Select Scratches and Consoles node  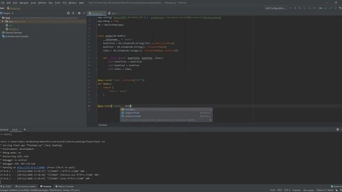pyautogui.click(x=15, y=36)
